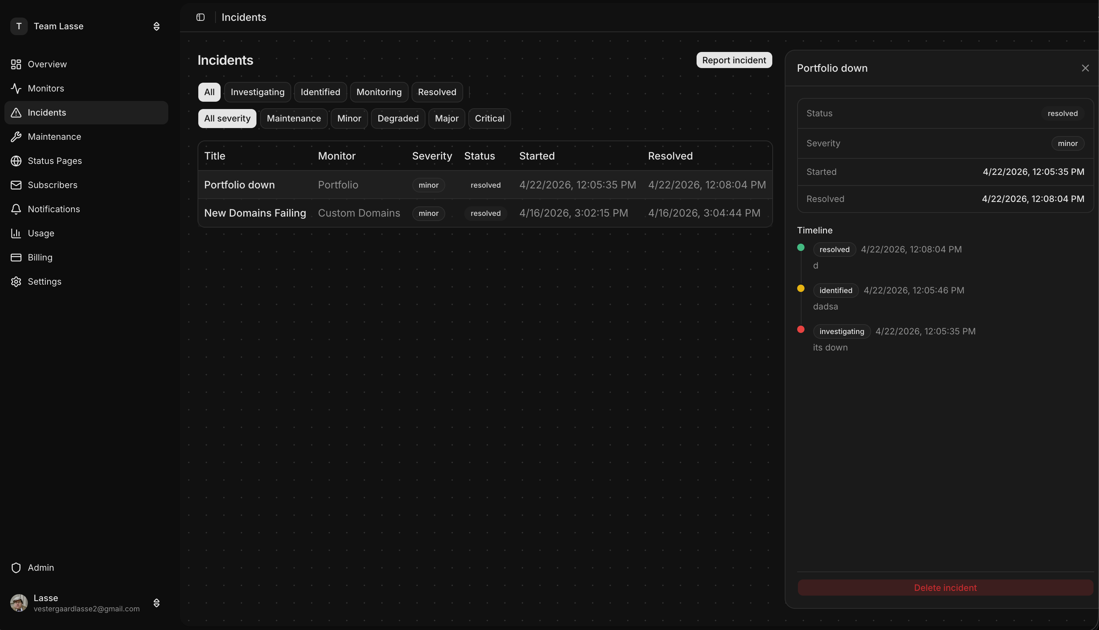This screenshot has height=630, width=1099.
Task: Click the green resolved timeline dot
Action: coord(800,247)
